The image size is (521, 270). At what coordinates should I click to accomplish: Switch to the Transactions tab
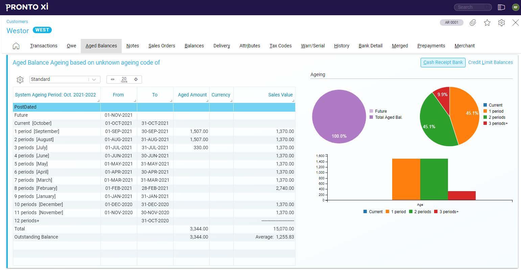click(x=43, y=45)
